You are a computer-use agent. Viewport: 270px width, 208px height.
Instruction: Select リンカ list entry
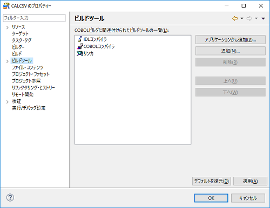click(x=88, y=53)
